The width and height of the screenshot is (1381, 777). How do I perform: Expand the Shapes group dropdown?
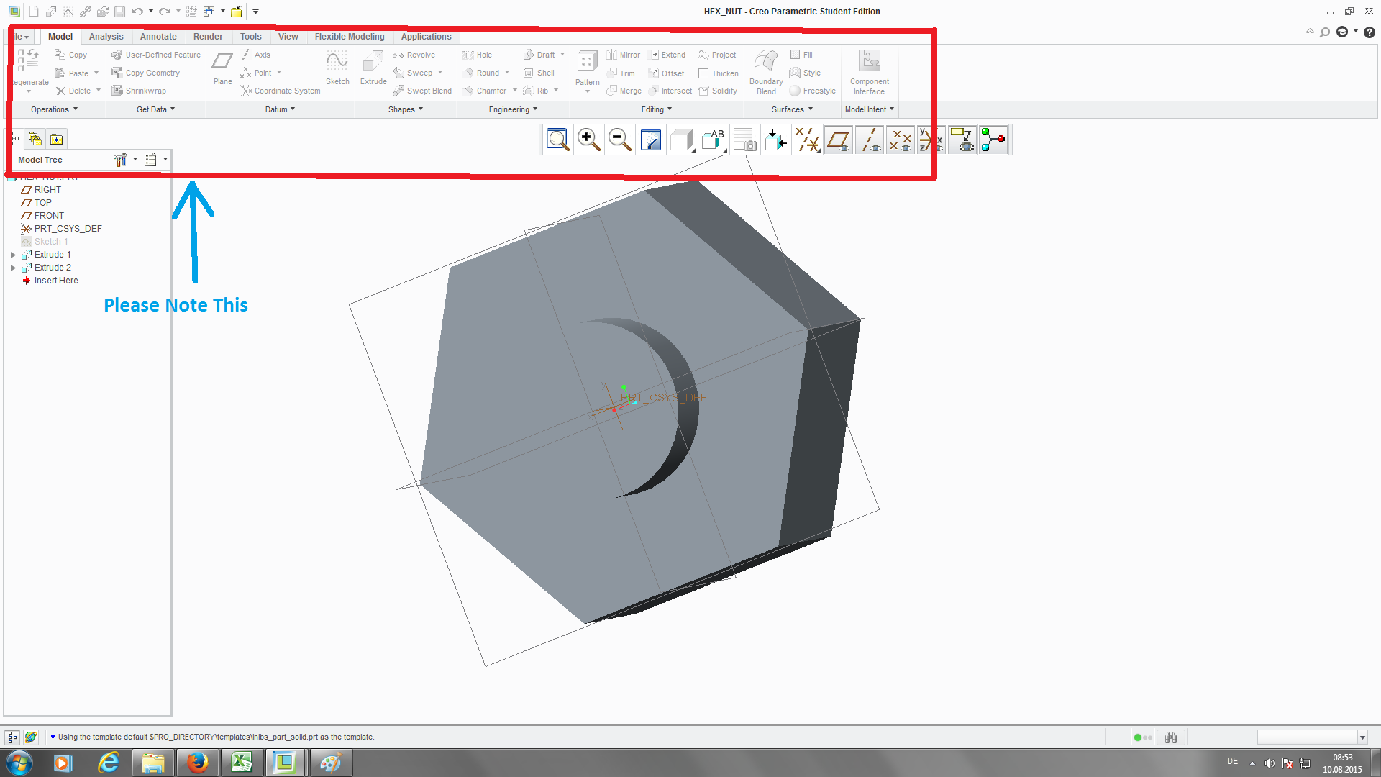pos(406,109)
